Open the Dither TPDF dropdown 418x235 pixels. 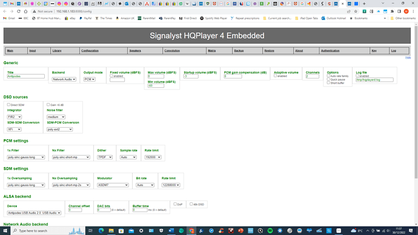pos(105,157)
